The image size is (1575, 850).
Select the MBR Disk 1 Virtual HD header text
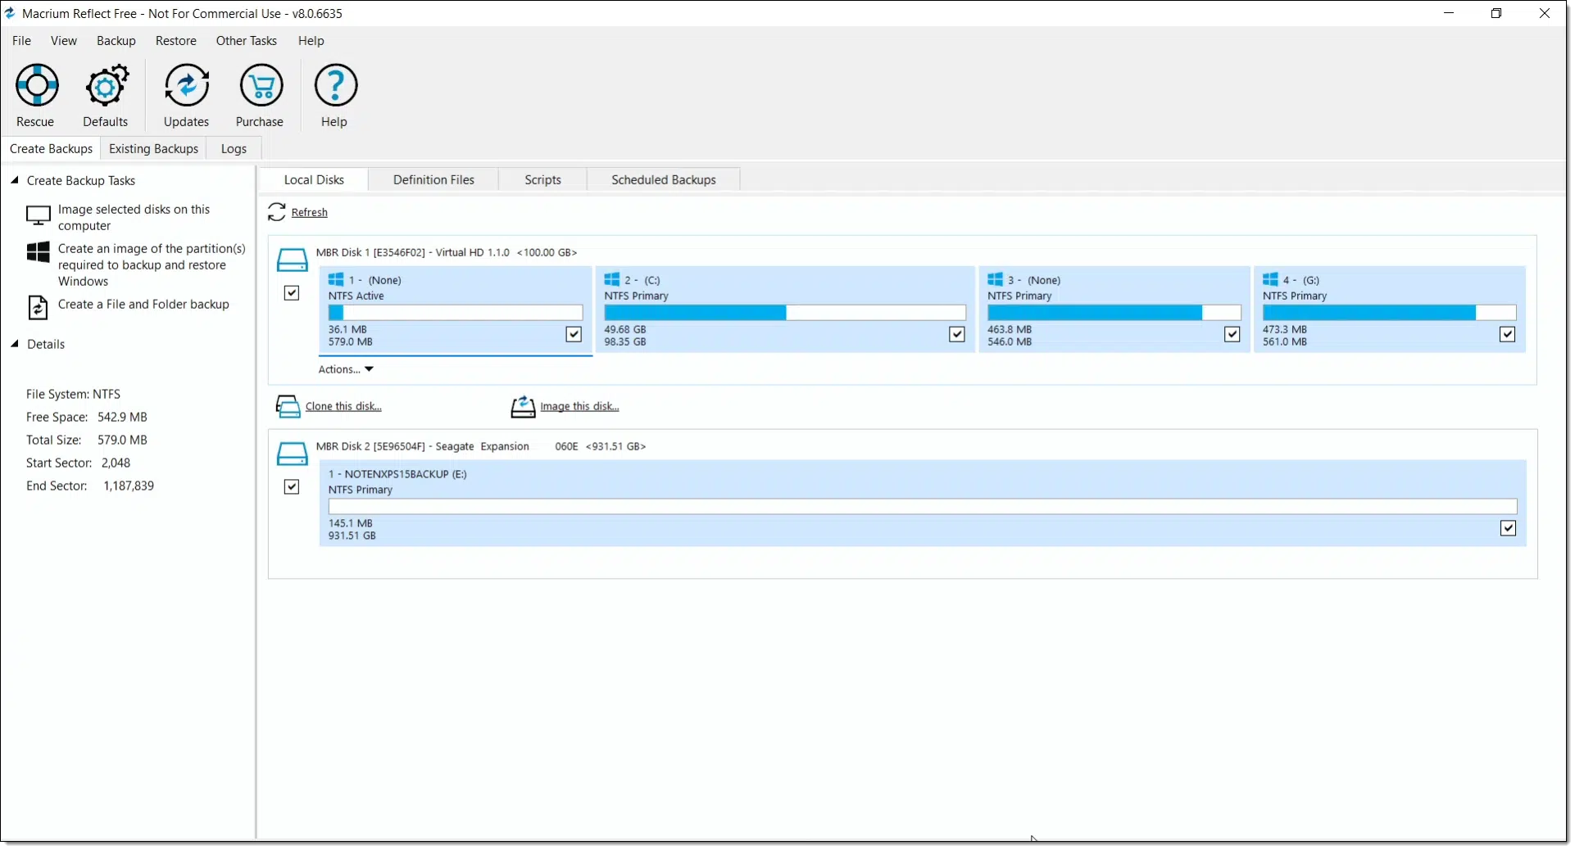pos(447,253)
